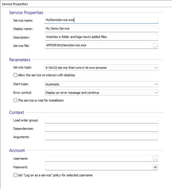Click the Arguments text field
Screen dimensions: 172x189
(x=101, y=137)
